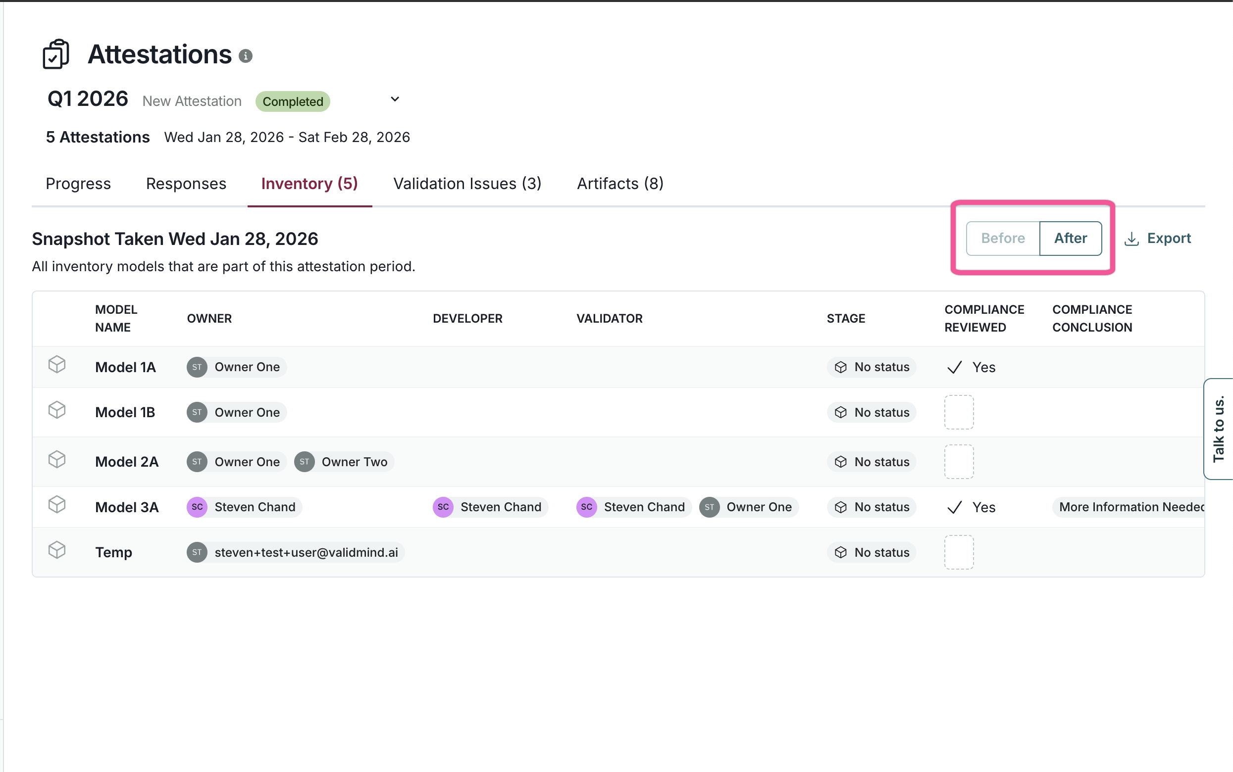Click the cube icon for Model 1A row

click(56, 365)
